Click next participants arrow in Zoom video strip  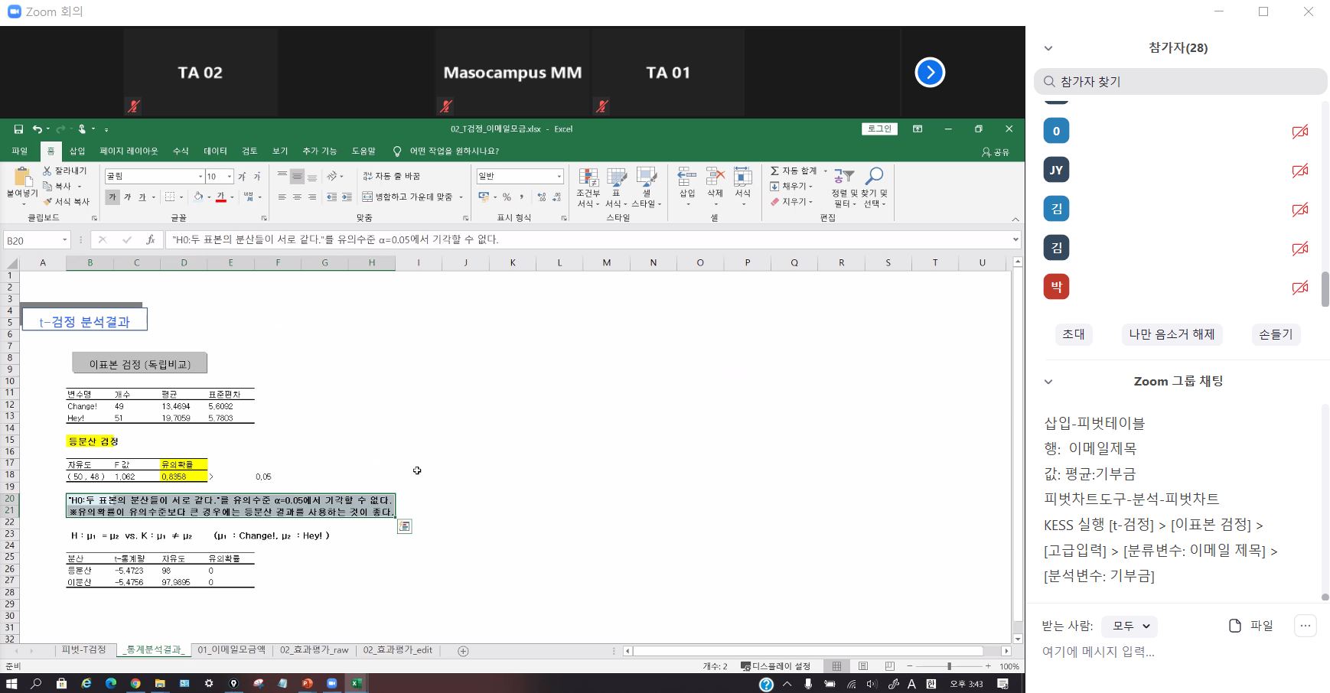pyautogui.click(x=930, y=73)
